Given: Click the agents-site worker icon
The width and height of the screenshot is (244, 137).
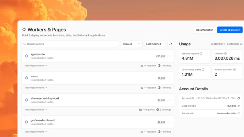Looking at the screenshot, I should click(27, 56).
